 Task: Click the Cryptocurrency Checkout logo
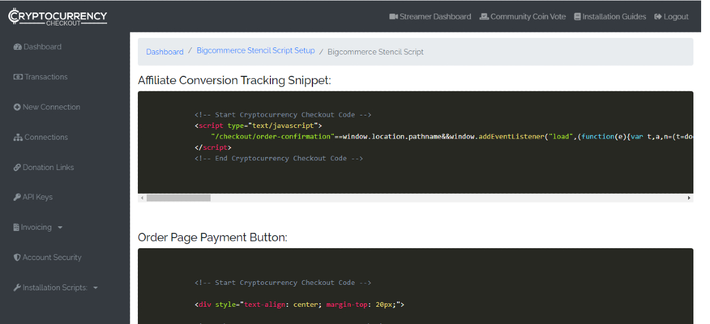tap(57, 17)
